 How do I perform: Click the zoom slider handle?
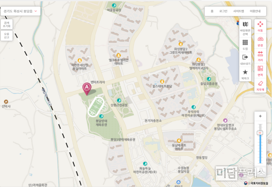coord(260,133)
